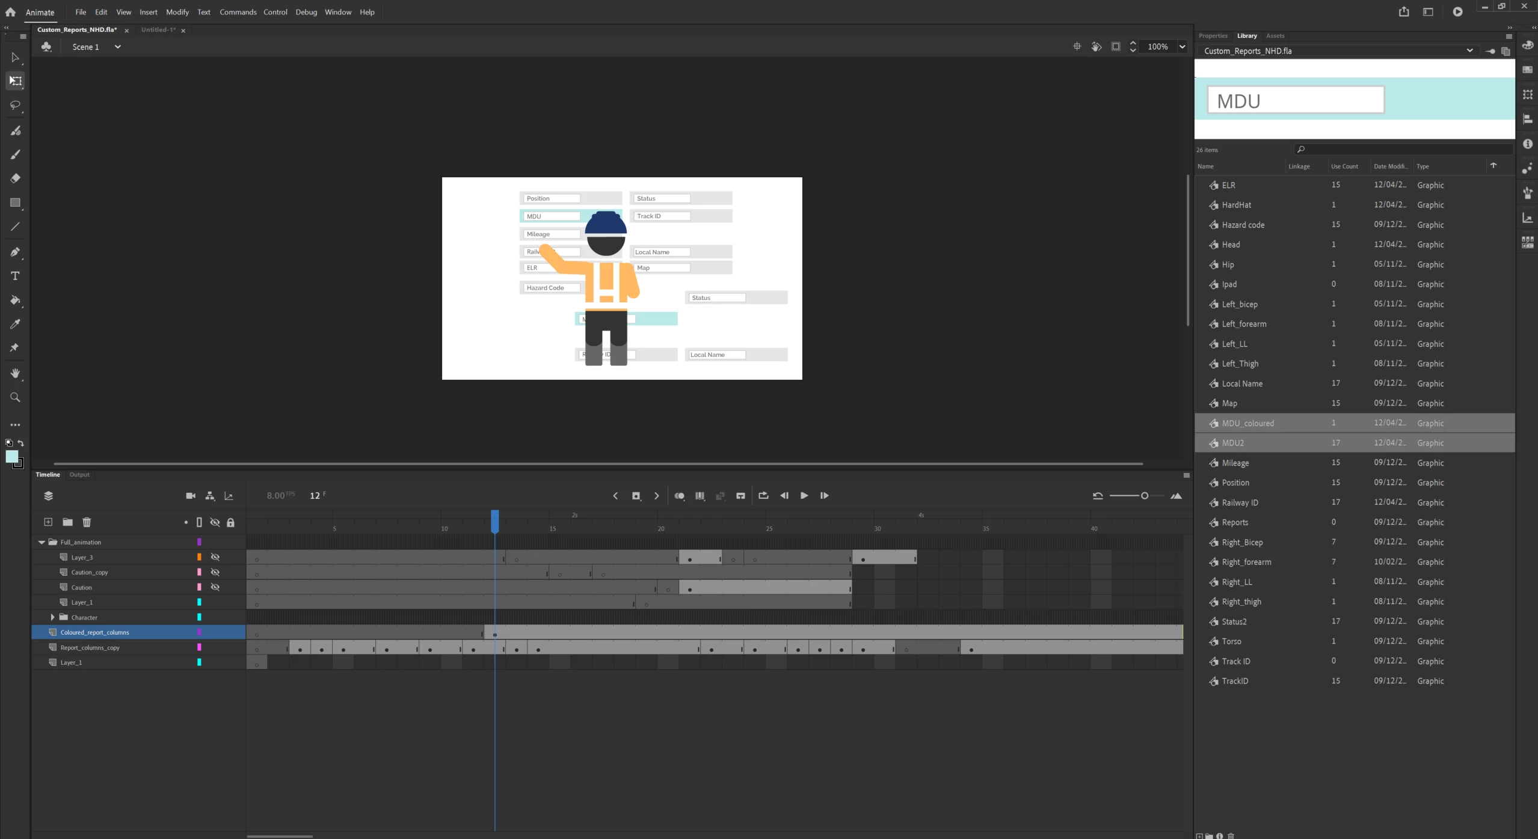The image size is (1538, 839).
Task: Unhide the Caution_copy layer
Action: [215, 572]
